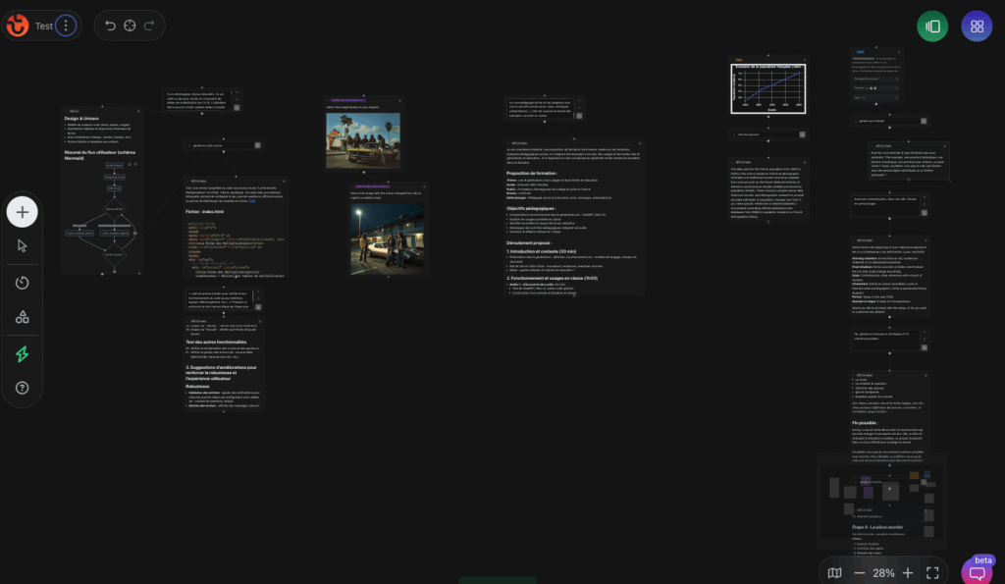
Task: Click the green lightning bolt icon
Action: click(x=22, y=354)
